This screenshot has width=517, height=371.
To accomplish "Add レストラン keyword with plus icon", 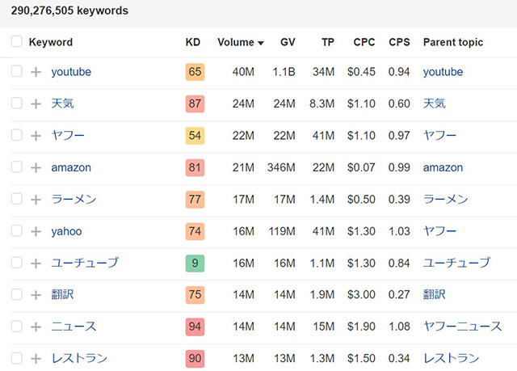I will (x=36, y=358).
